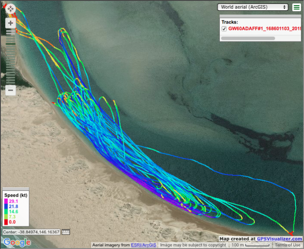
Task: Zoom in with the plus button
Action: coord(11,23)
